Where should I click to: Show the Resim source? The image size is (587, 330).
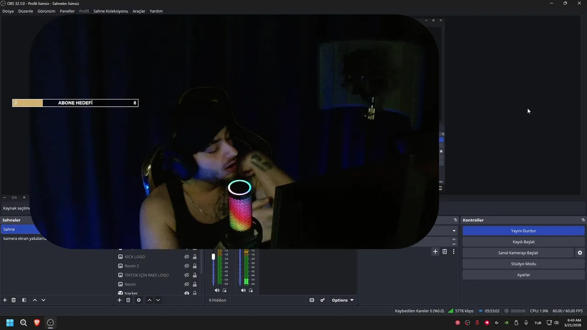[x=187, y=284]
